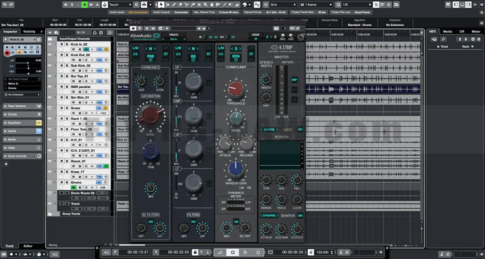Click the AQ button in transport bar
The height and width of the screenshot is (259, 485).
106,252
